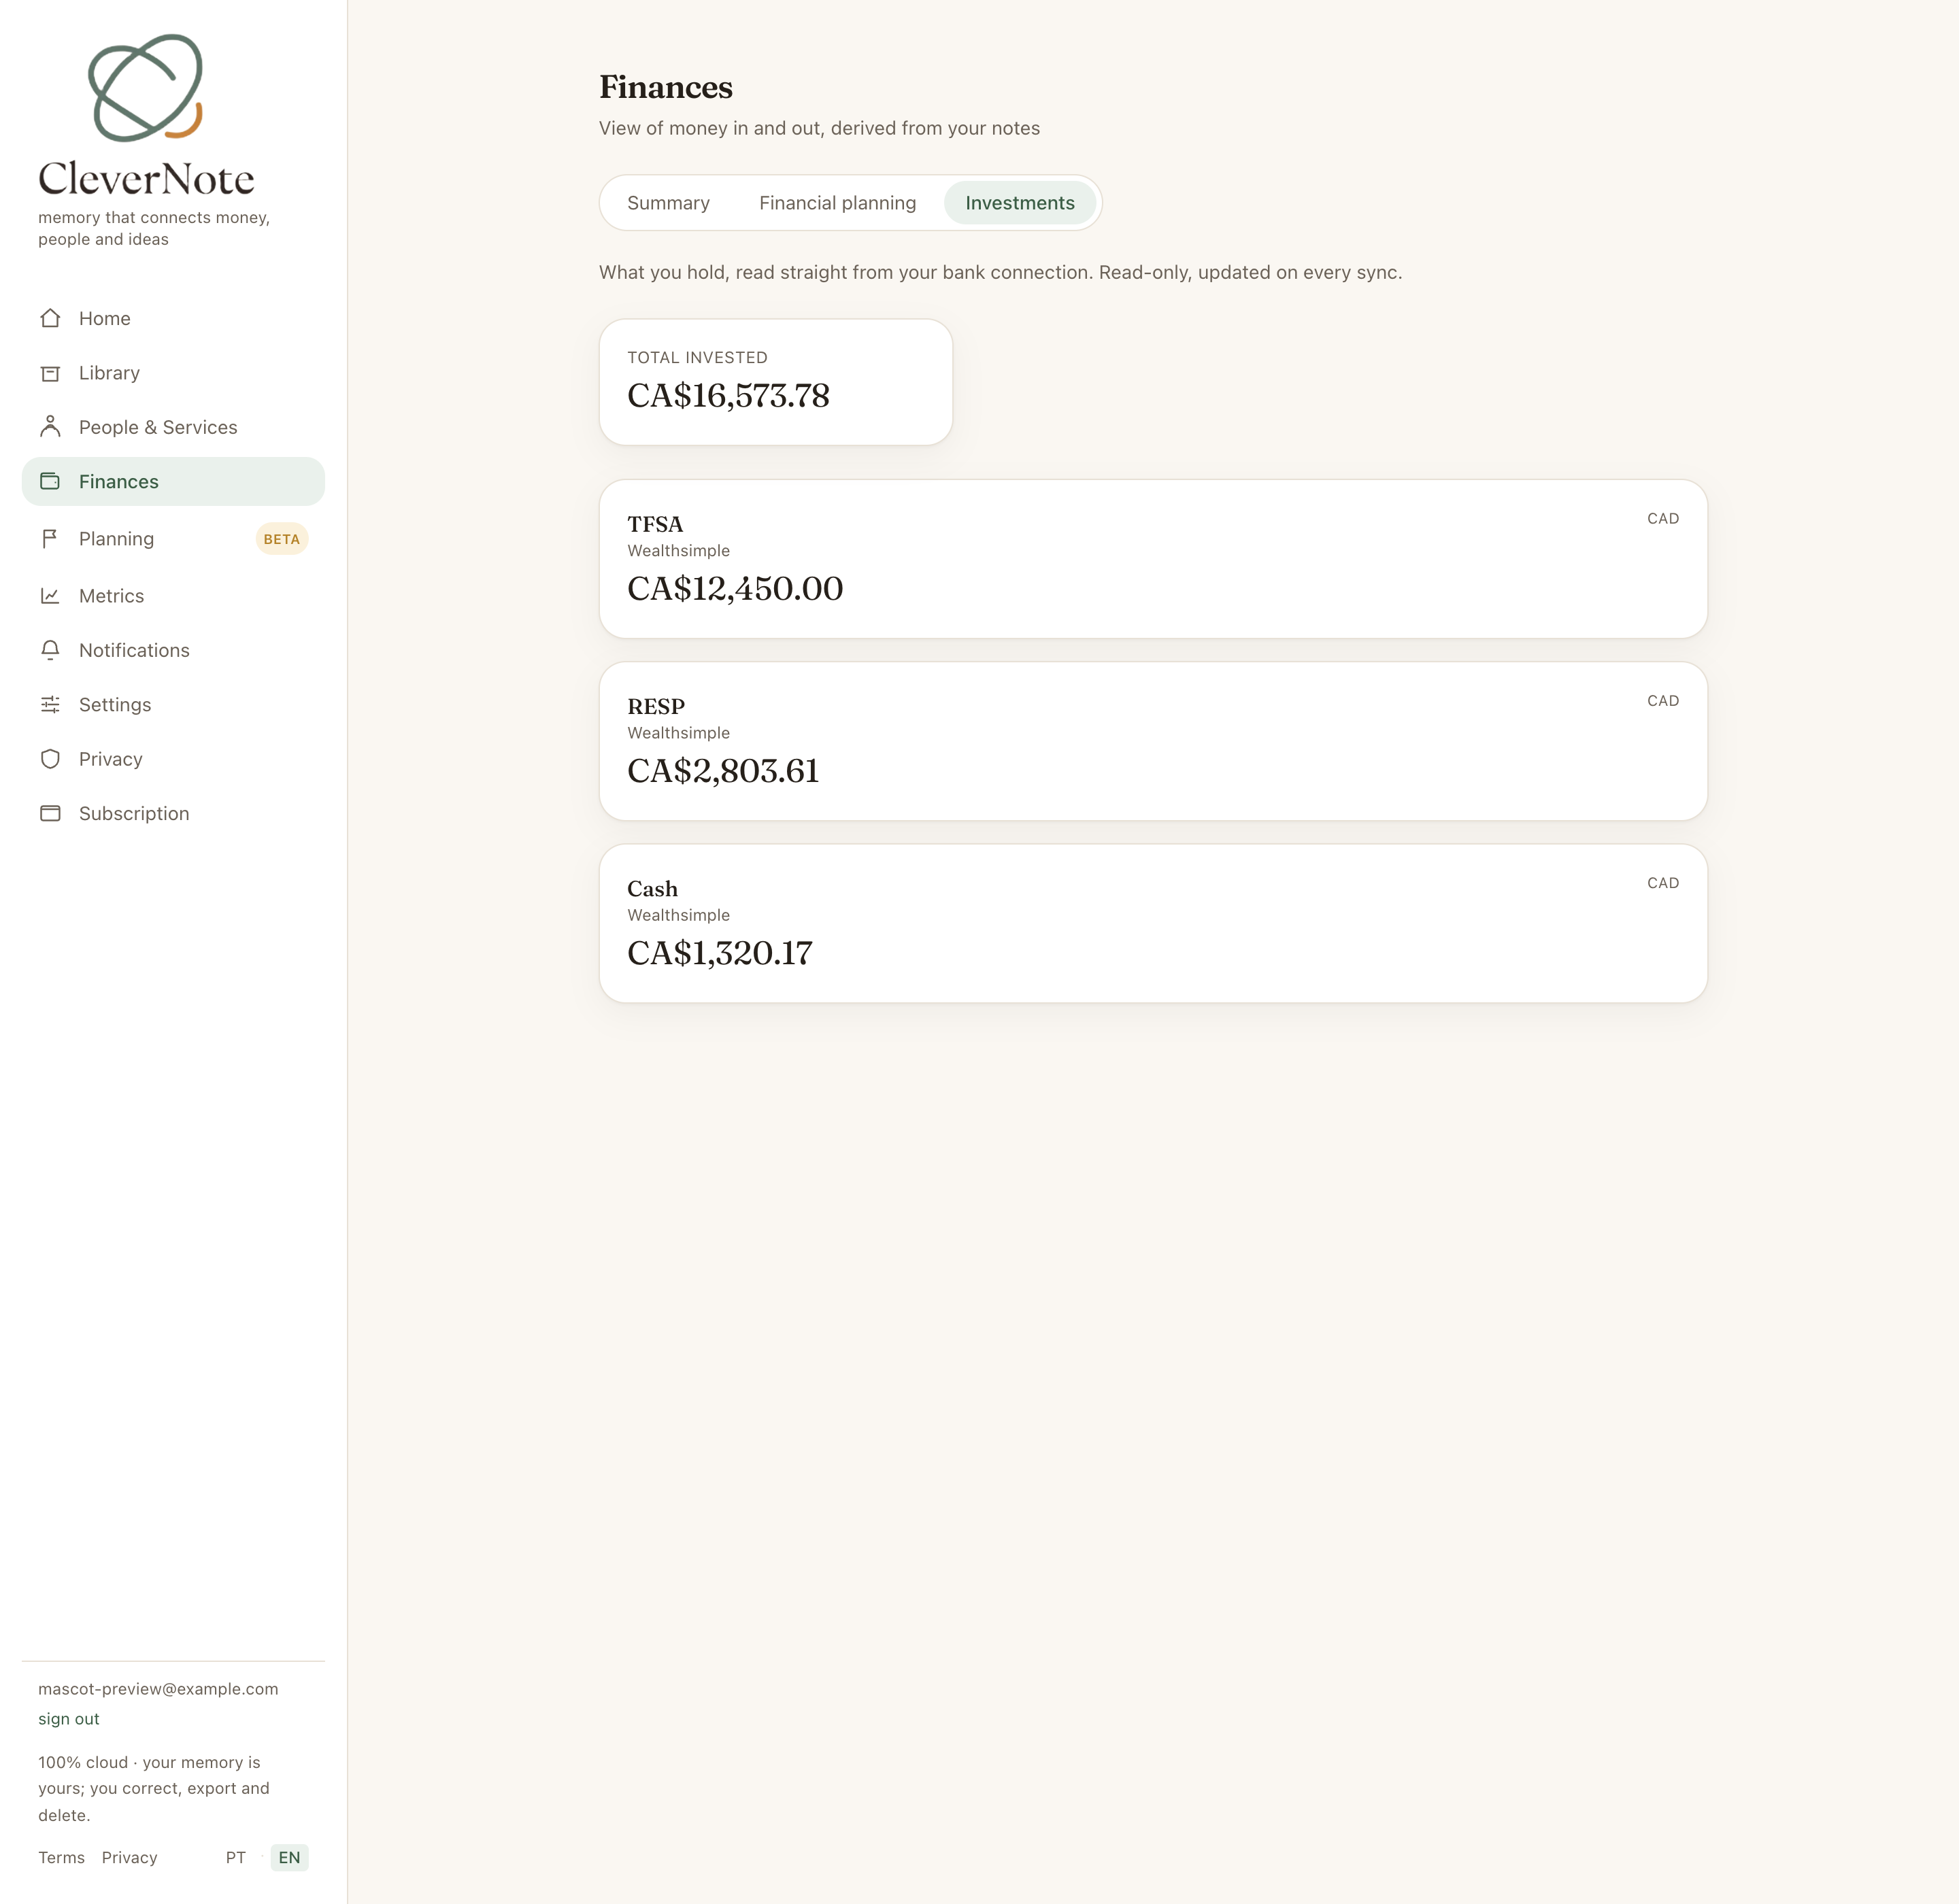The image size is (1959, 1904).
Task: Open People & Services section
Action: (173, 427)
